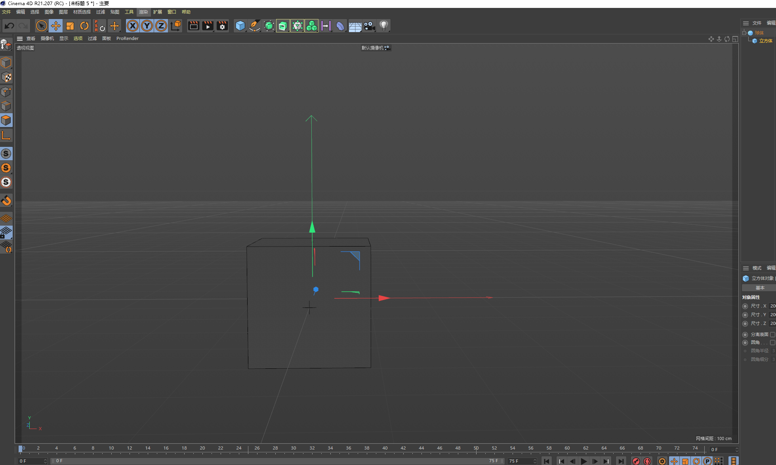Viewport: 776px width, 465px height.
Task: Go to start of animation
Action: pos(547,461)
